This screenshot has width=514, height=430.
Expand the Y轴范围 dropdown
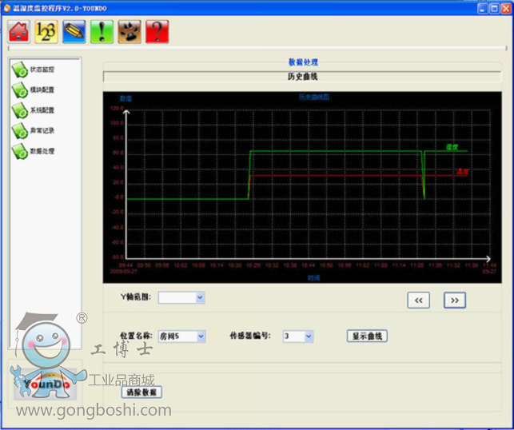200,297
